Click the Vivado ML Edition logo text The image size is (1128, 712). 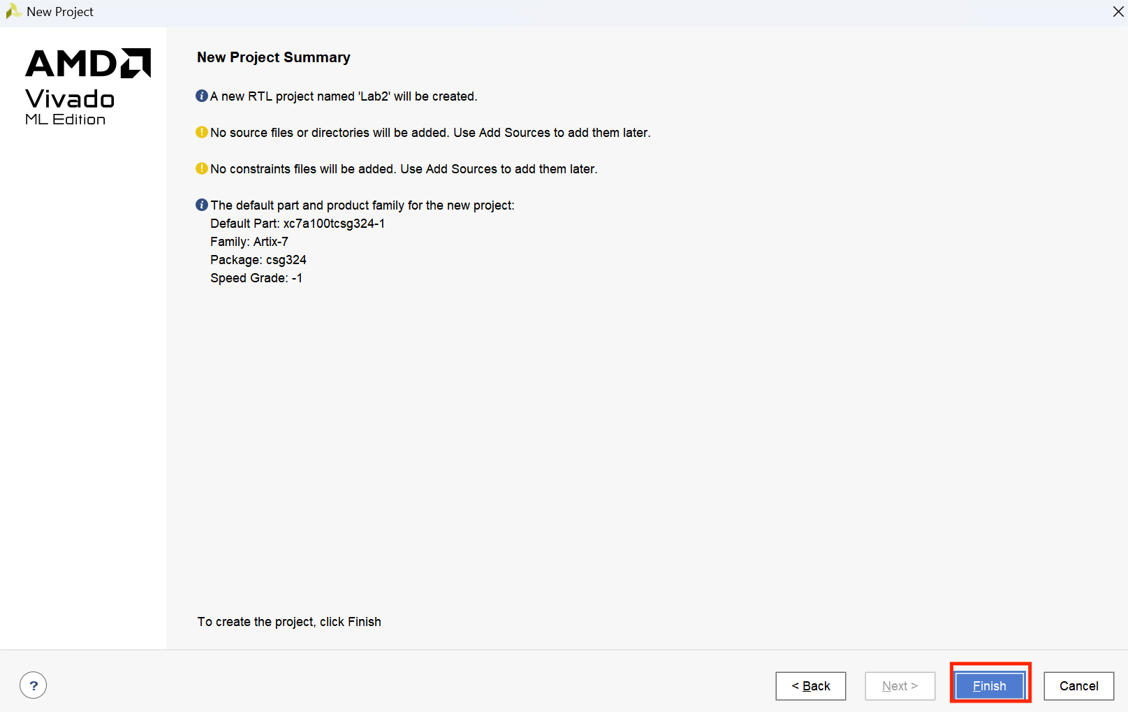coord(69,107)
